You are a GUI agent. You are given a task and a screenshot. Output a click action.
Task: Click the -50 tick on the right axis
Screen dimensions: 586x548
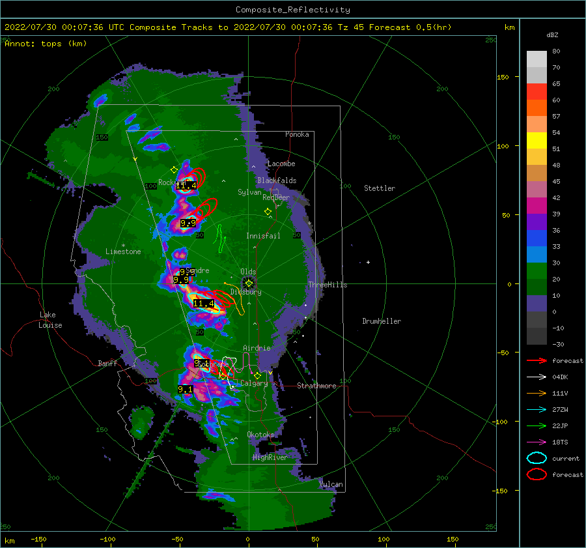click(x=504, y=353)
